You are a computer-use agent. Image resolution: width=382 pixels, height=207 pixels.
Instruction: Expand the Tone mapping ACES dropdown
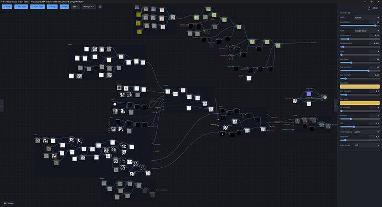point(366,132)
